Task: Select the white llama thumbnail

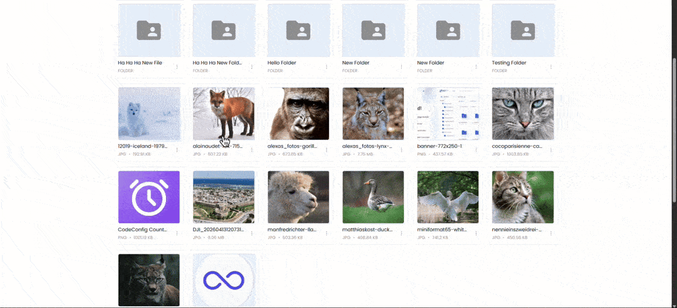Action: point(298,197)
